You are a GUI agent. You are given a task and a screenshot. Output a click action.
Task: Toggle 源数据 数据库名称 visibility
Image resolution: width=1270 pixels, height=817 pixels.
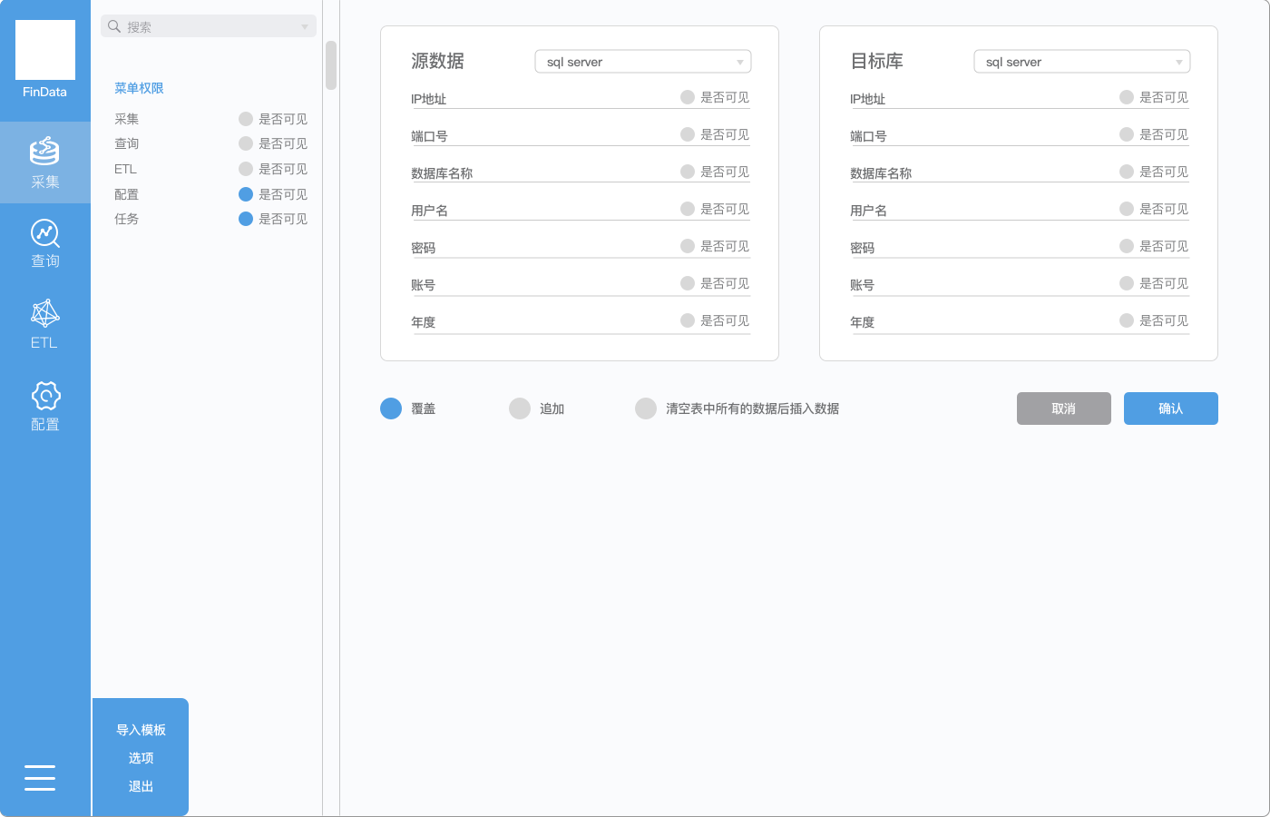(688, 172)
